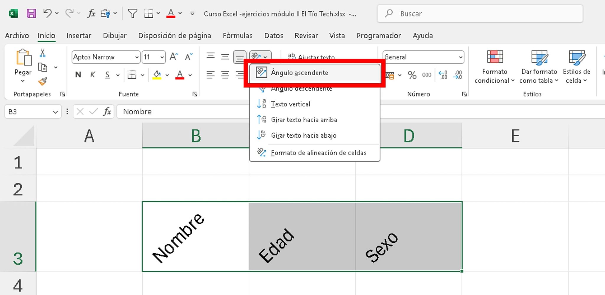The width and height of the screenshot is (605, 295).
Task: Switch to the Fórmulas ribbon tab
Action: coord(237,35)
